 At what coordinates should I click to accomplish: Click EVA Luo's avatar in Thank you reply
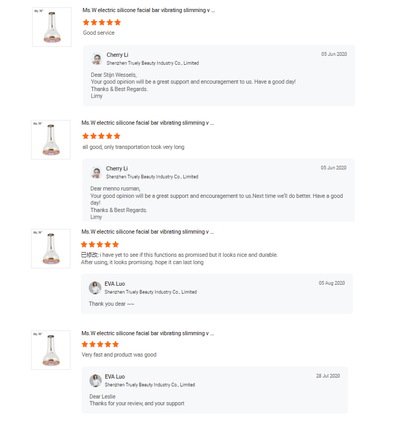pyautogui.click(x=95, y=288)
